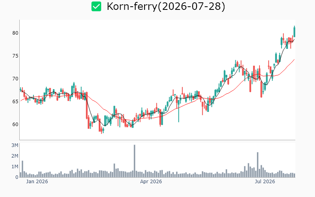Click the Apr 2026 x-axis label

(x=151, y=182)
